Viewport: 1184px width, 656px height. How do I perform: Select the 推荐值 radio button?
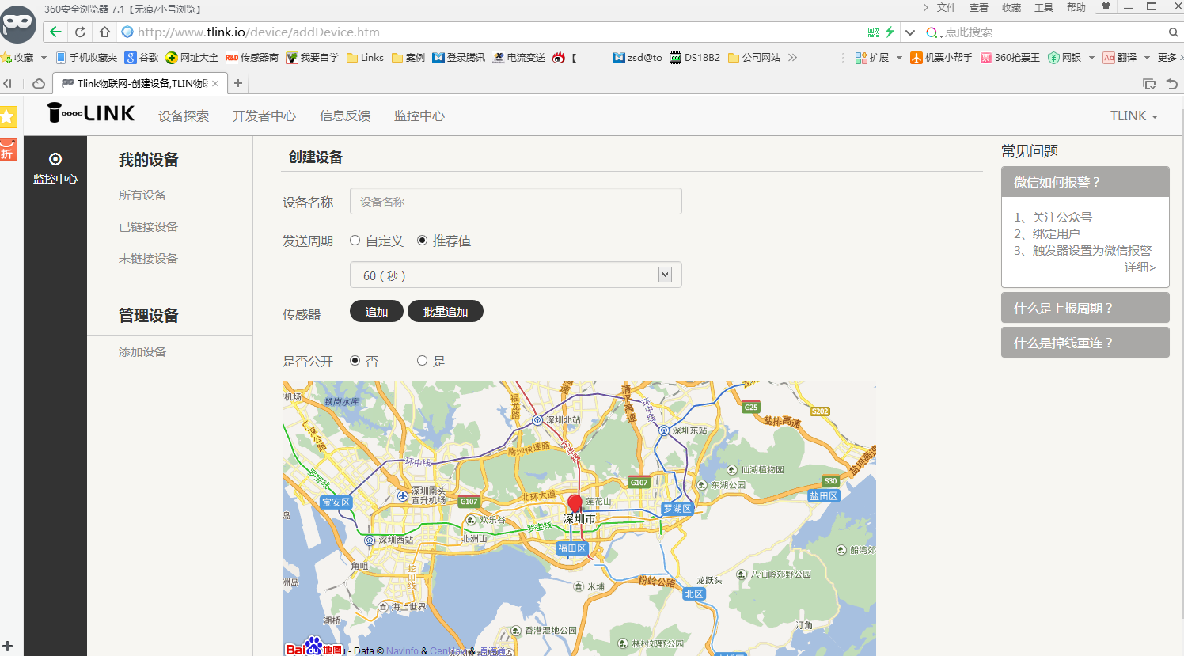423,241
